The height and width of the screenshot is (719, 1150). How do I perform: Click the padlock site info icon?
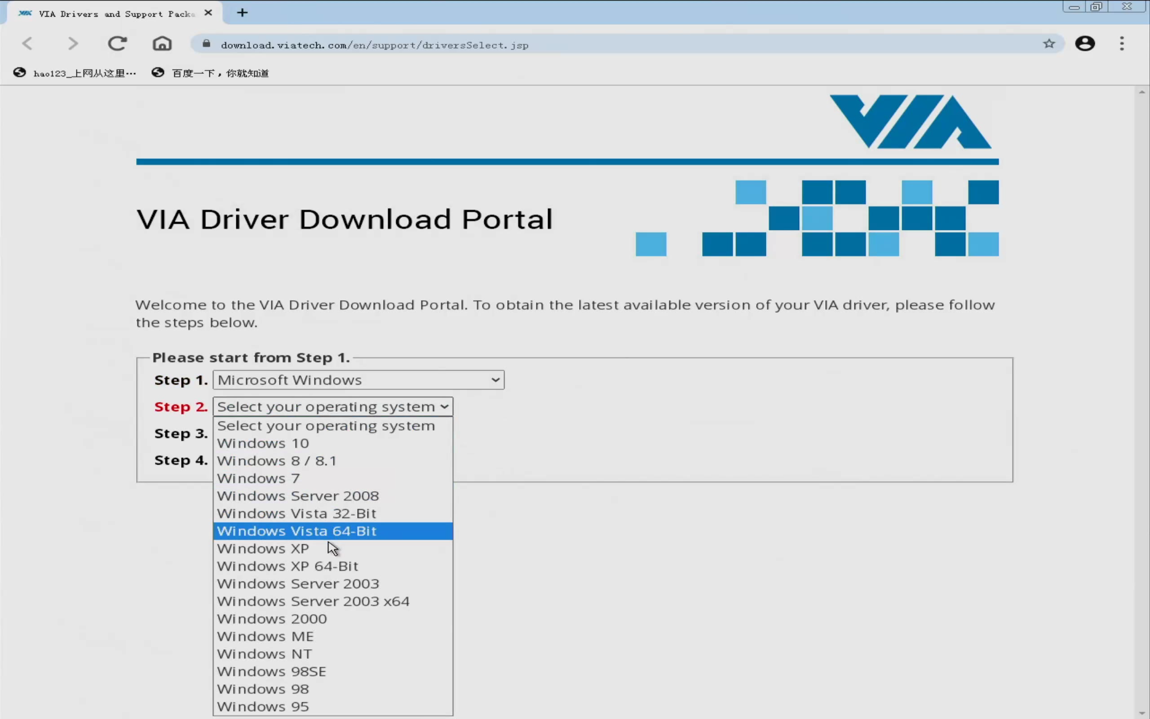(206, 44)
